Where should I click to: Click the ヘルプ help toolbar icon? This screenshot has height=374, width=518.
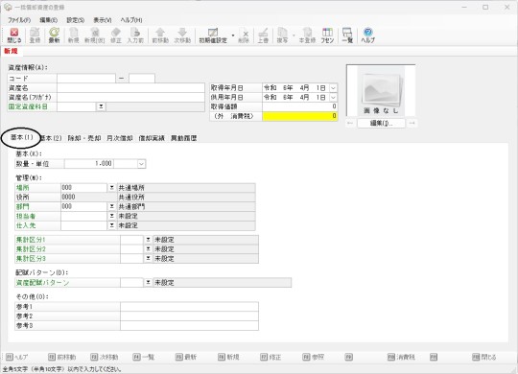click(x=367, y=35)
